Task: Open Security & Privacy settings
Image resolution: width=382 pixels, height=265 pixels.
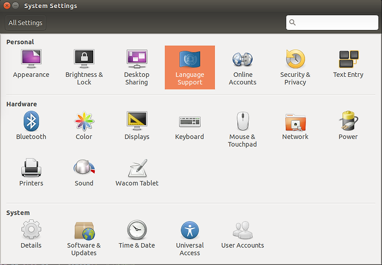Action: tap(295, 67)
